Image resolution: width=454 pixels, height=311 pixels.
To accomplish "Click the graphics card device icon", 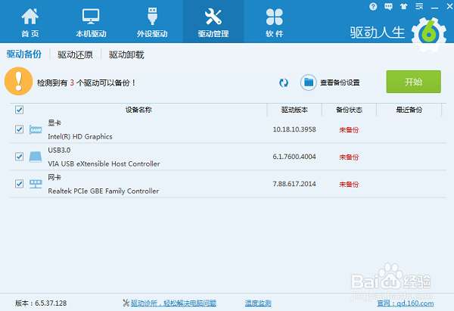I will point(36,130).
